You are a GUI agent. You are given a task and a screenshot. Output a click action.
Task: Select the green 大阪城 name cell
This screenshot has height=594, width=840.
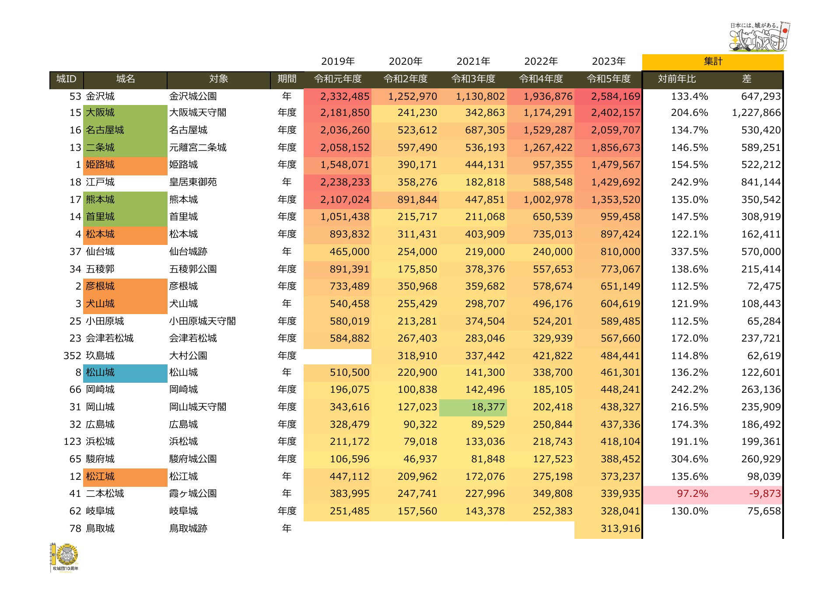[x=125, y=113]
